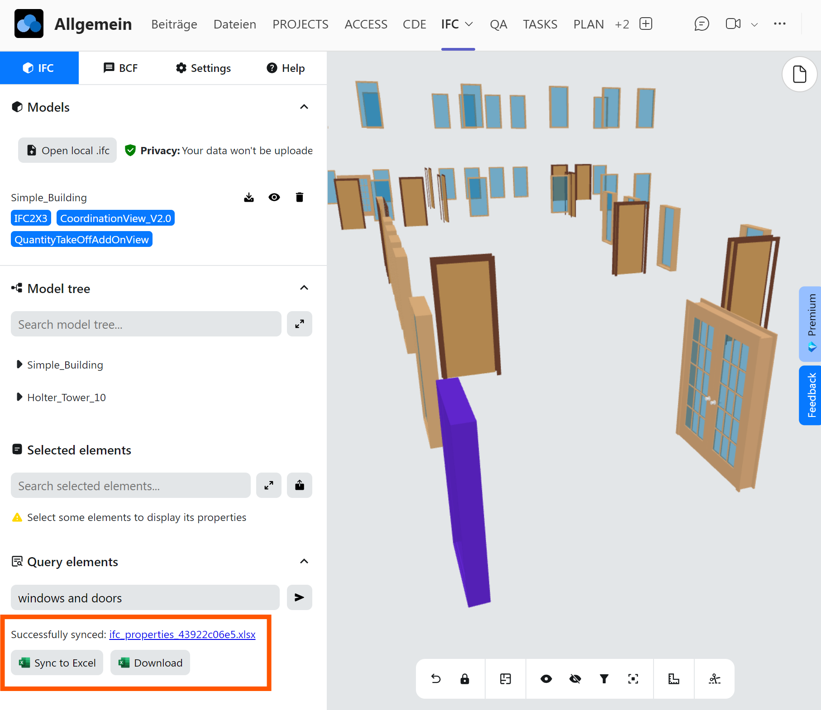Image resolution: width=821 pixels, height=710 pixels.
Task: Delete the Simple_Building model with trash icon
Action: (299, 197)
